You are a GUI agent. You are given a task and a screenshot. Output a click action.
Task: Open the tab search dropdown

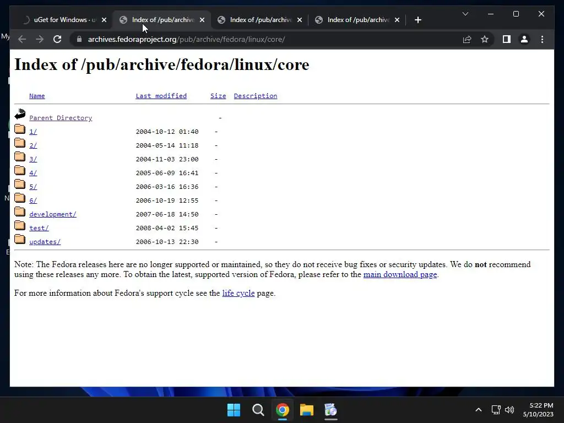[465, 14]
